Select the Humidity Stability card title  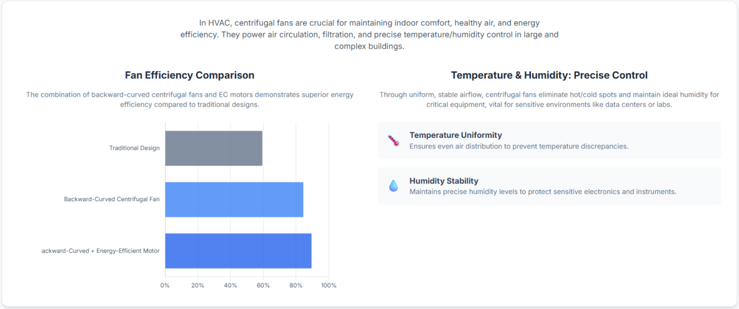(x=444, y=181)
